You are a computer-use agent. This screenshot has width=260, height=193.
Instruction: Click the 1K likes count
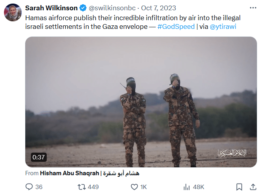143,187
